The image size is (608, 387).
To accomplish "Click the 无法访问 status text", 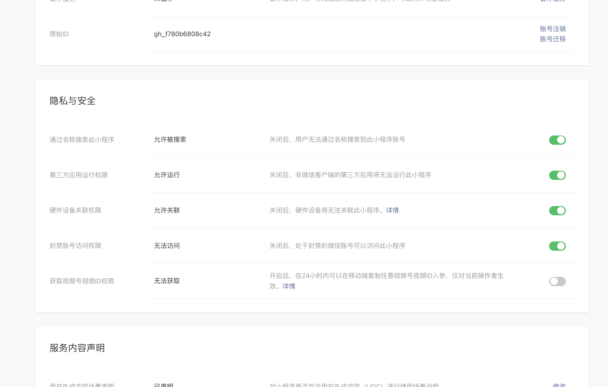I will [x=167, y=246].
